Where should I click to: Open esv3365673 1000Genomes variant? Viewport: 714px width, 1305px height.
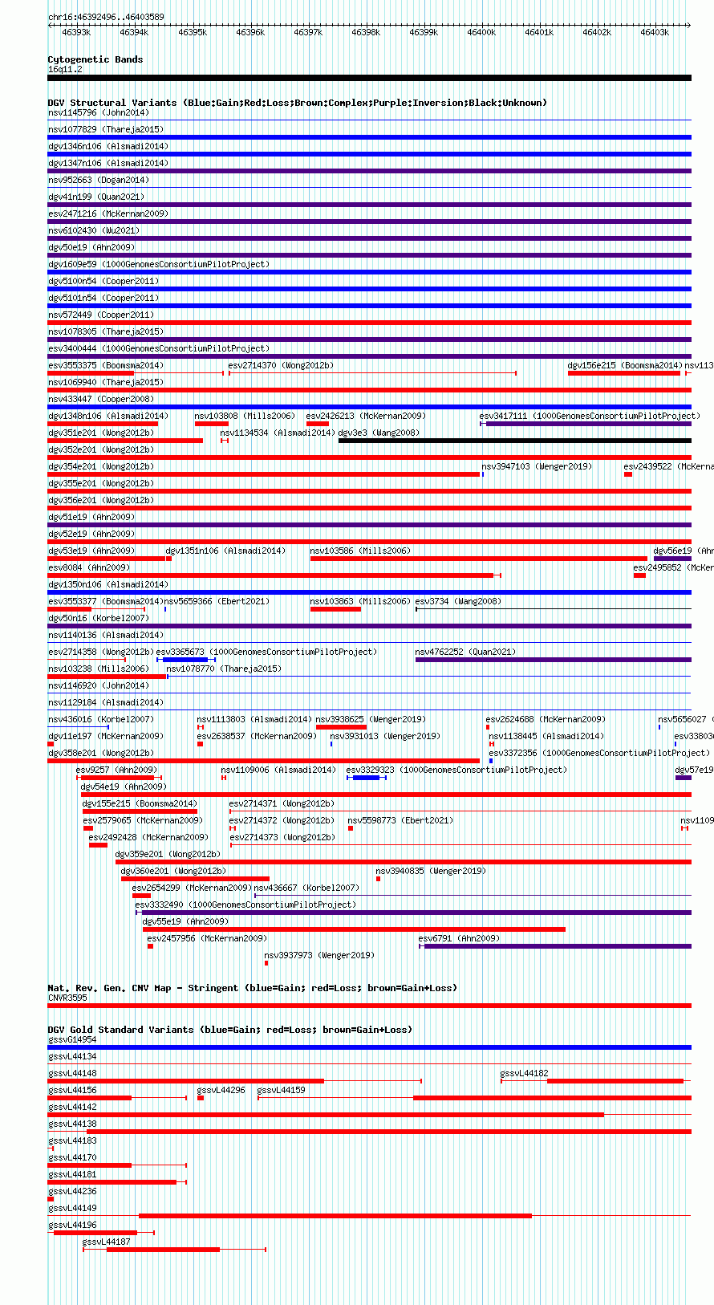pos(266,652)
